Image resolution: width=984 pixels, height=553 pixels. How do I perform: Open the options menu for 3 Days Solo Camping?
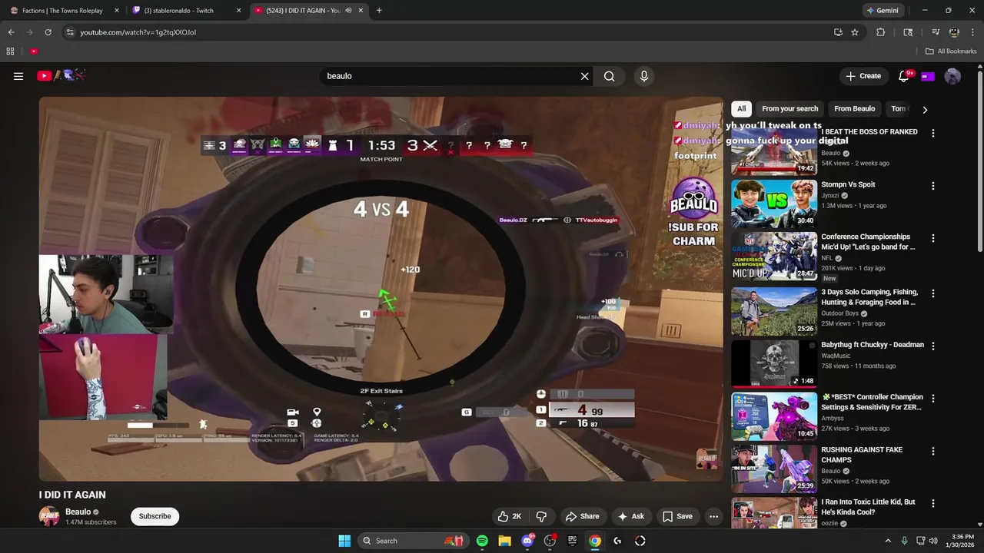933,293
